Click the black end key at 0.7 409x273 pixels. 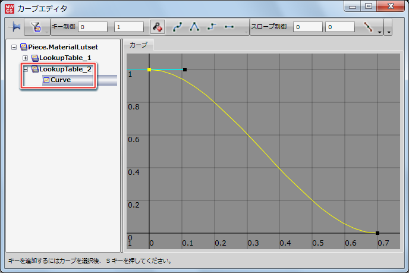coord(377,233)
